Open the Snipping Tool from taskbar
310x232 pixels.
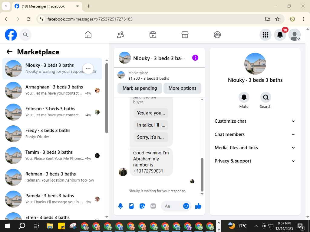tap(73, 226)
